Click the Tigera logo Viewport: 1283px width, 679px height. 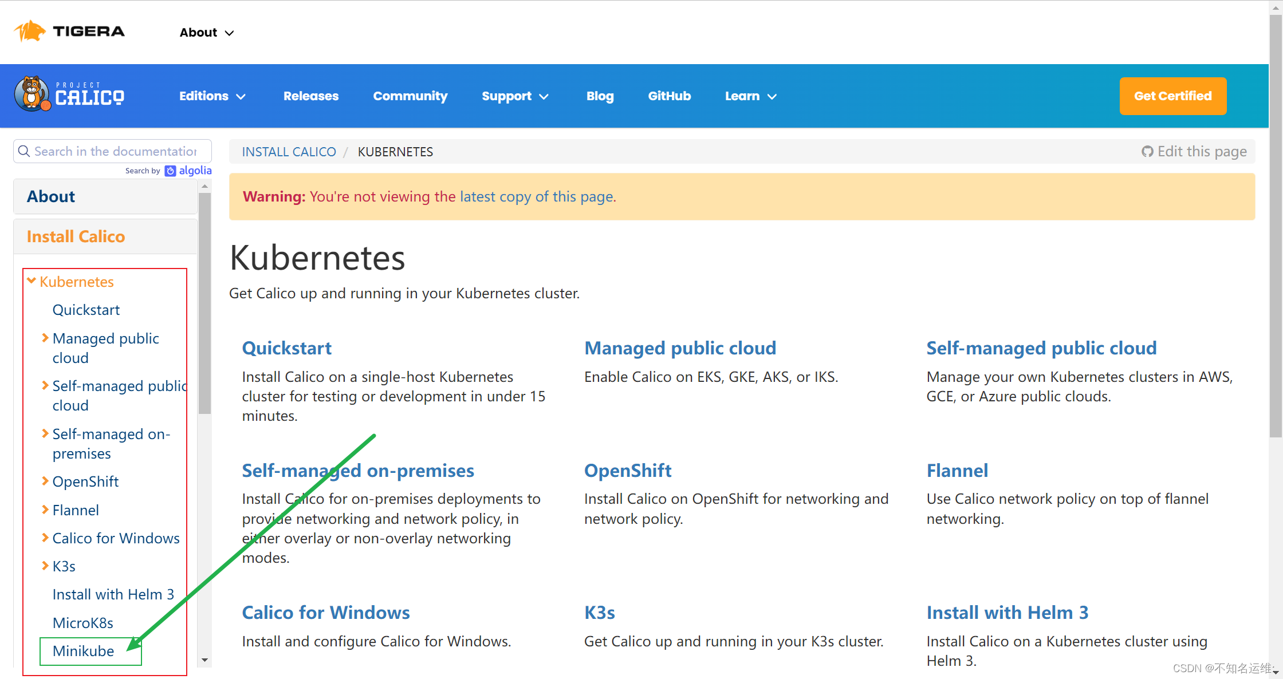click(69, 31)
